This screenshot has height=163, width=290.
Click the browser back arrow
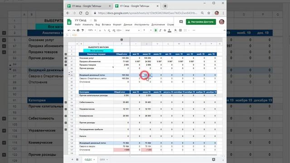(x=68, y=13)
